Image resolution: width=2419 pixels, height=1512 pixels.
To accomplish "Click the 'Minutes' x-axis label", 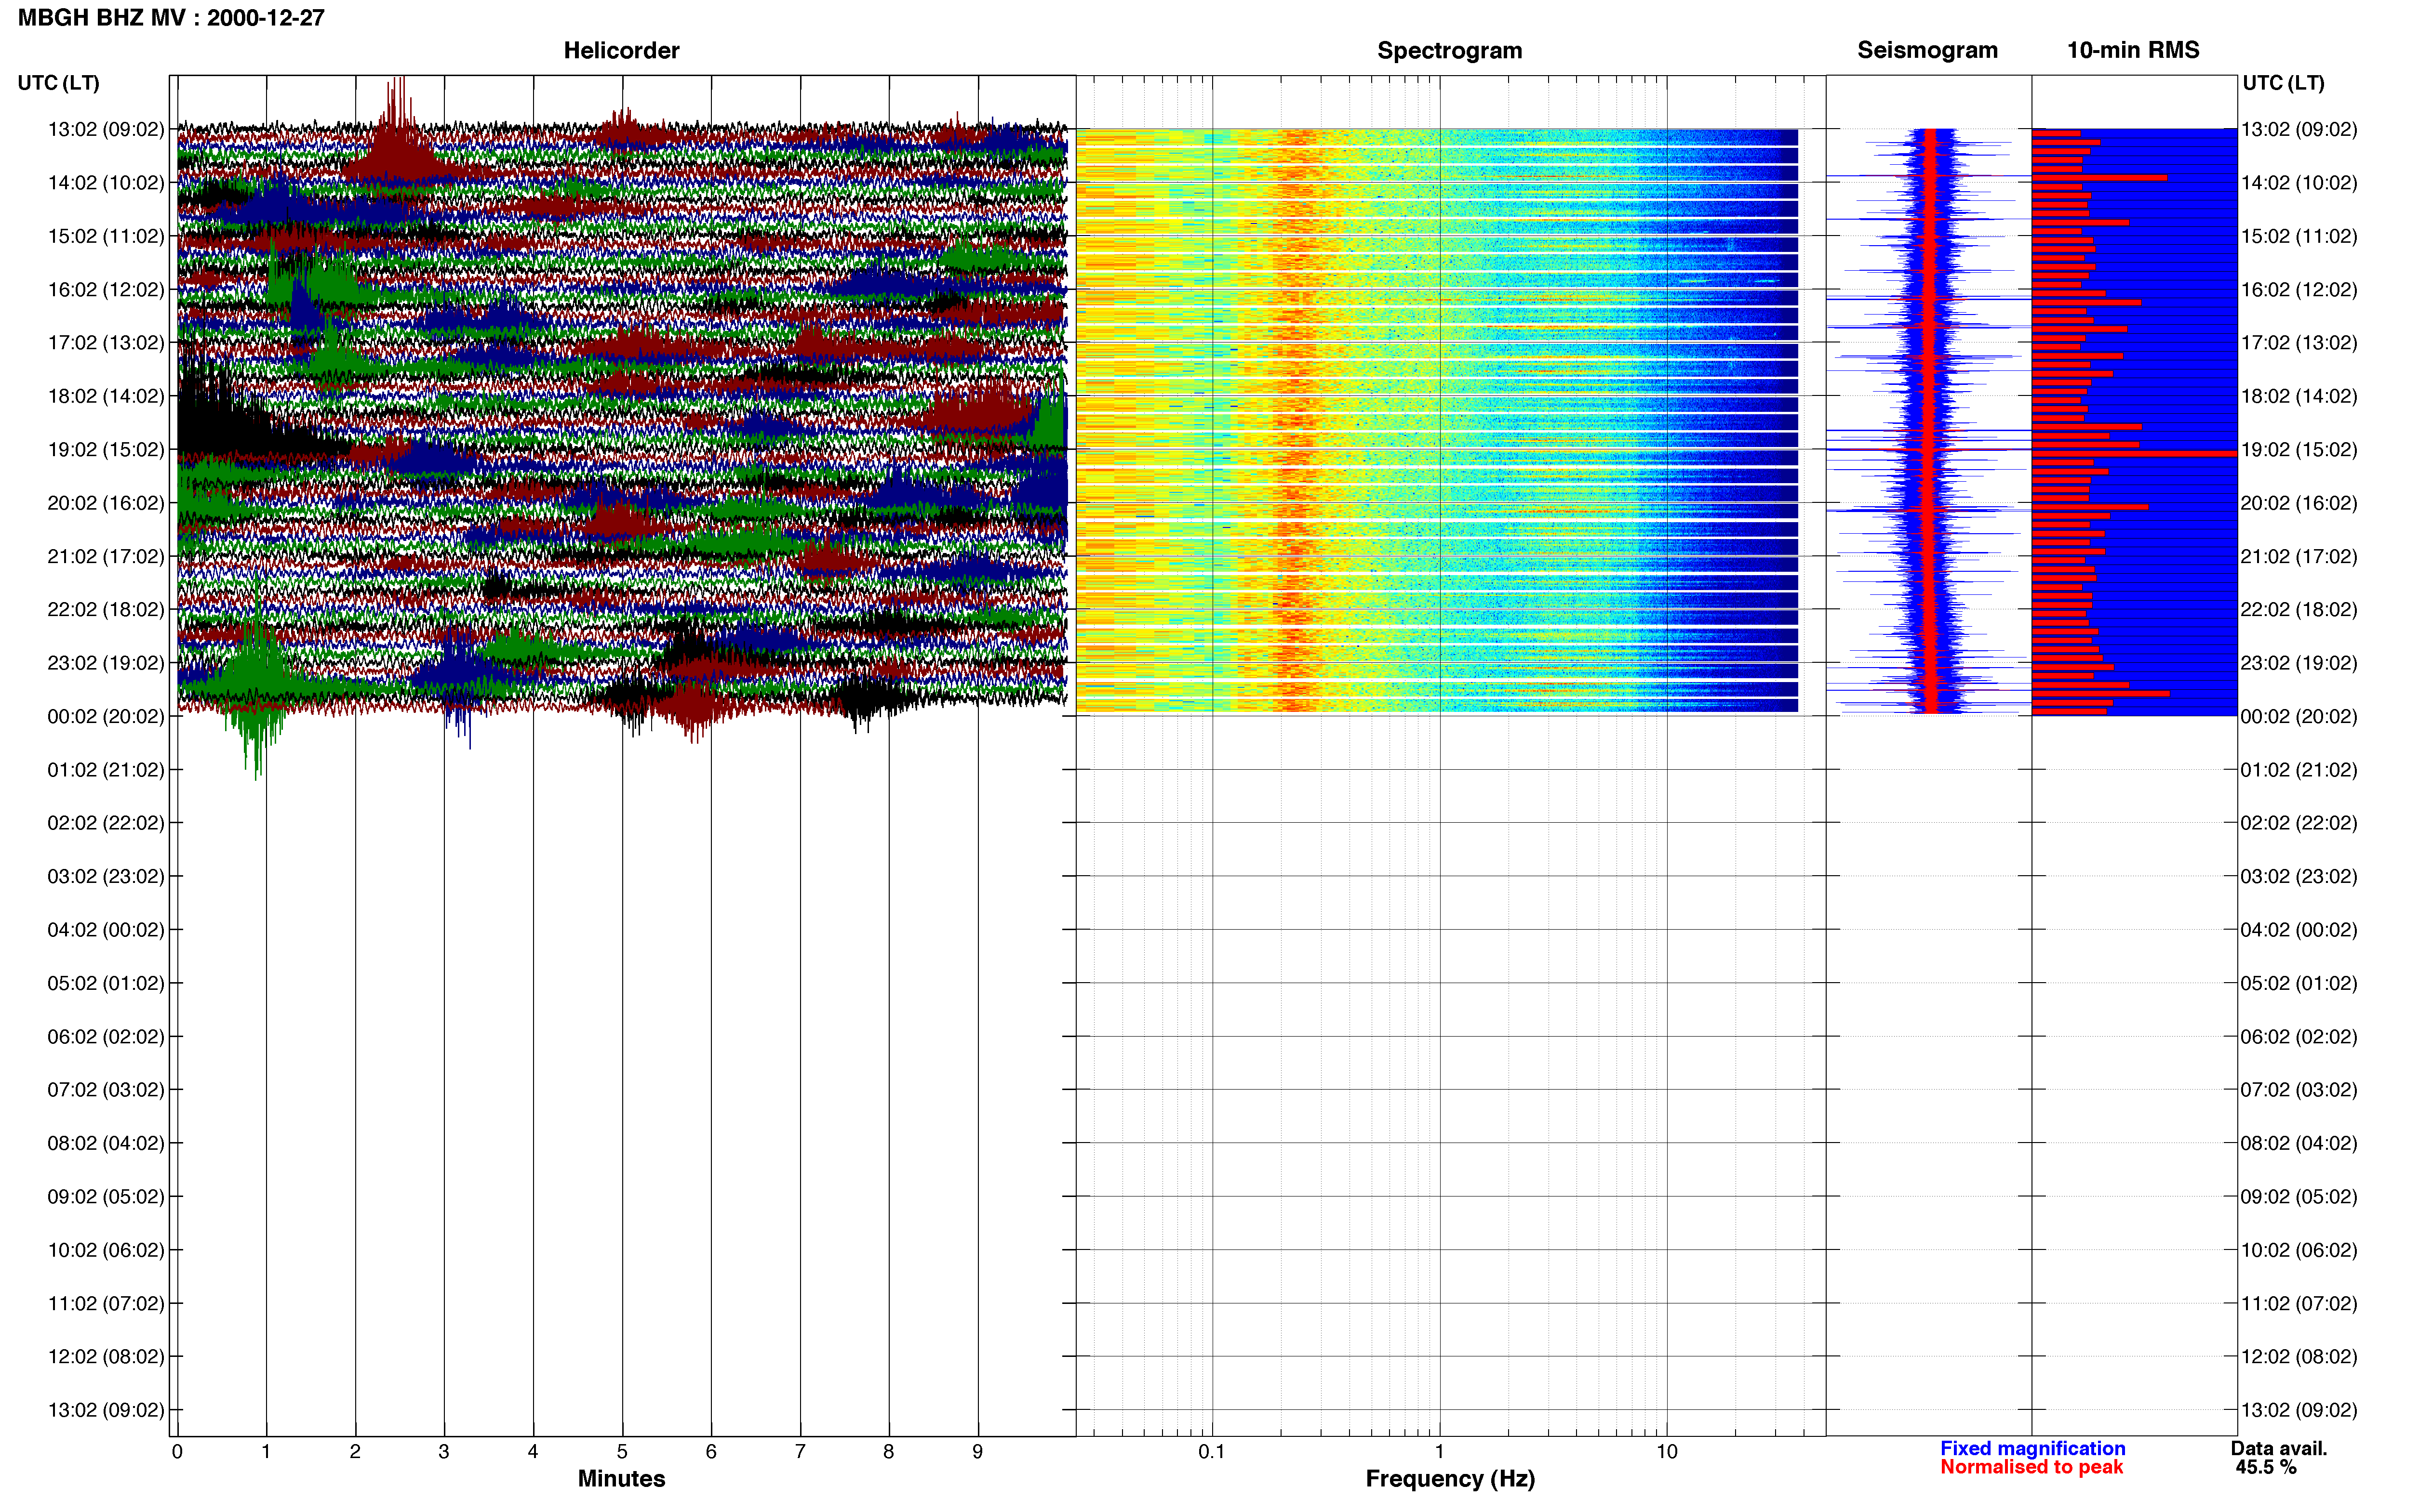I will coord(621,1479).
